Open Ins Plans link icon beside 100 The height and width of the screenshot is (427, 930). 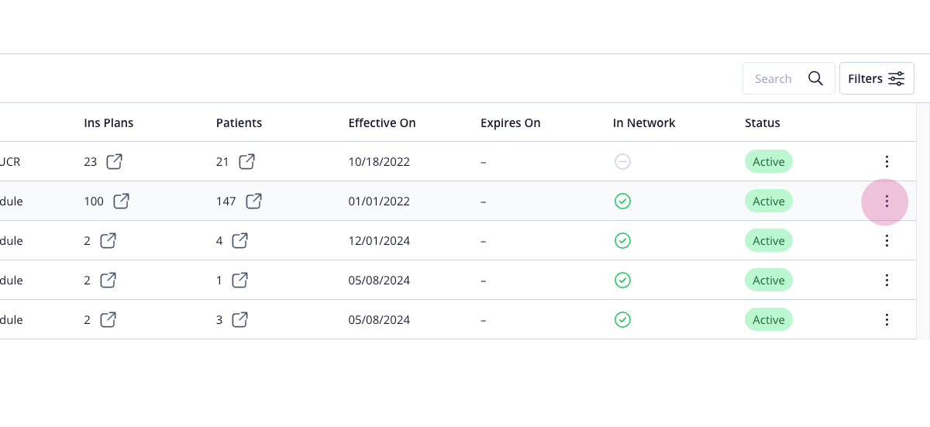click(x=121, y=201)
